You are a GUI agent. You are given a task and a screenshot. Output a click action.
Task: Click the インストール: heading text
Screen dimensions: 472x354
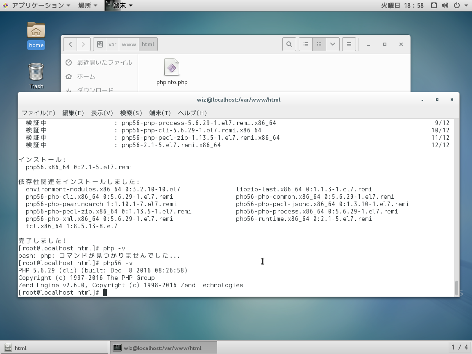(43, 160)
